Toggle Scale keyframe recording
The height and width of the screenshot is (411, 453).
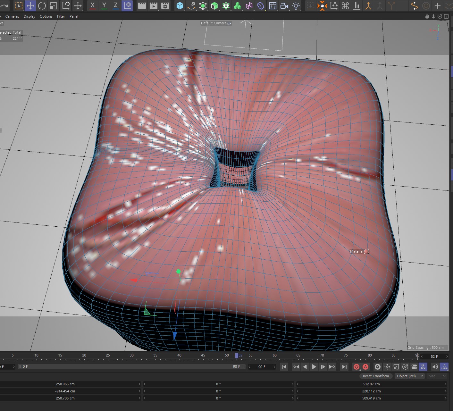(396, 367)
